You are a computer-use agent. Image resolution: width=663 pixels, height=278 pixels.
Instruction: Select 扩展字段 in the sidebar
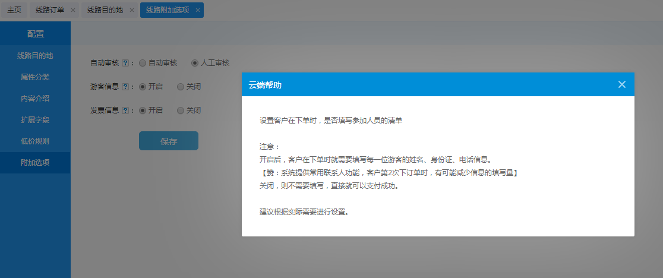(35, 120)
